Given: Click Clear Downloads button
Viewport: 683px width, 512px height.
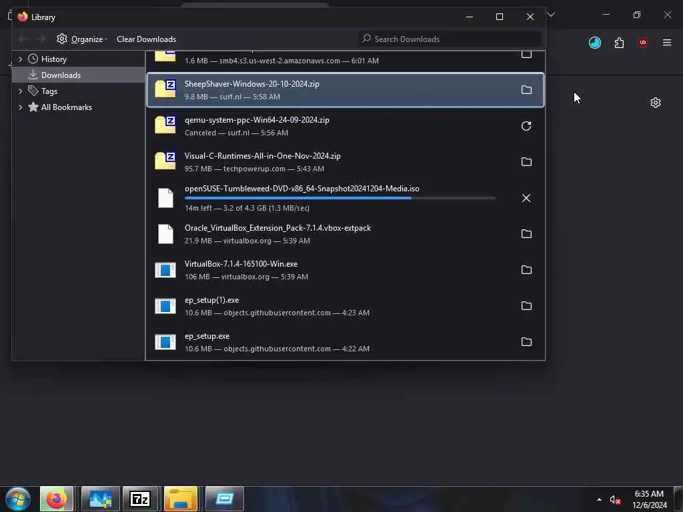Looking at the screenshot, I should pyautogui.click(x=146, y=39).
